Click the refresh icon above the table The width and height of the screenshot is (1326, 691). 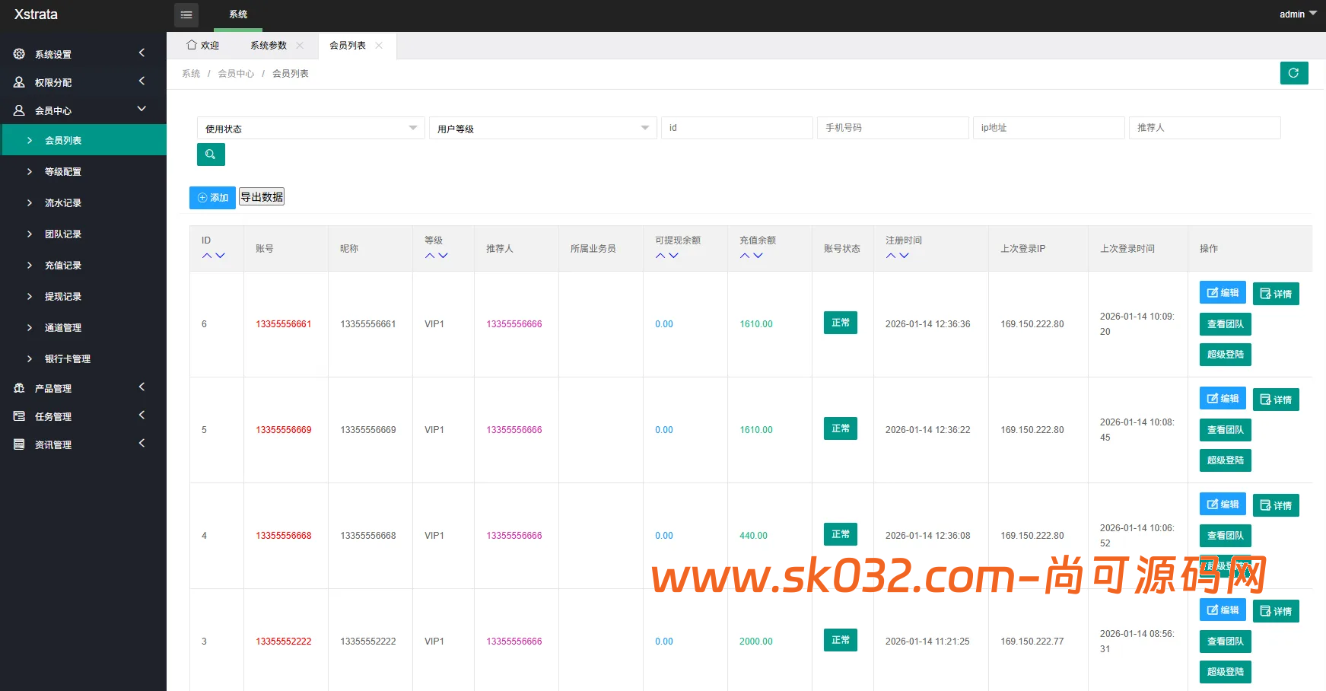point(1293,73)
